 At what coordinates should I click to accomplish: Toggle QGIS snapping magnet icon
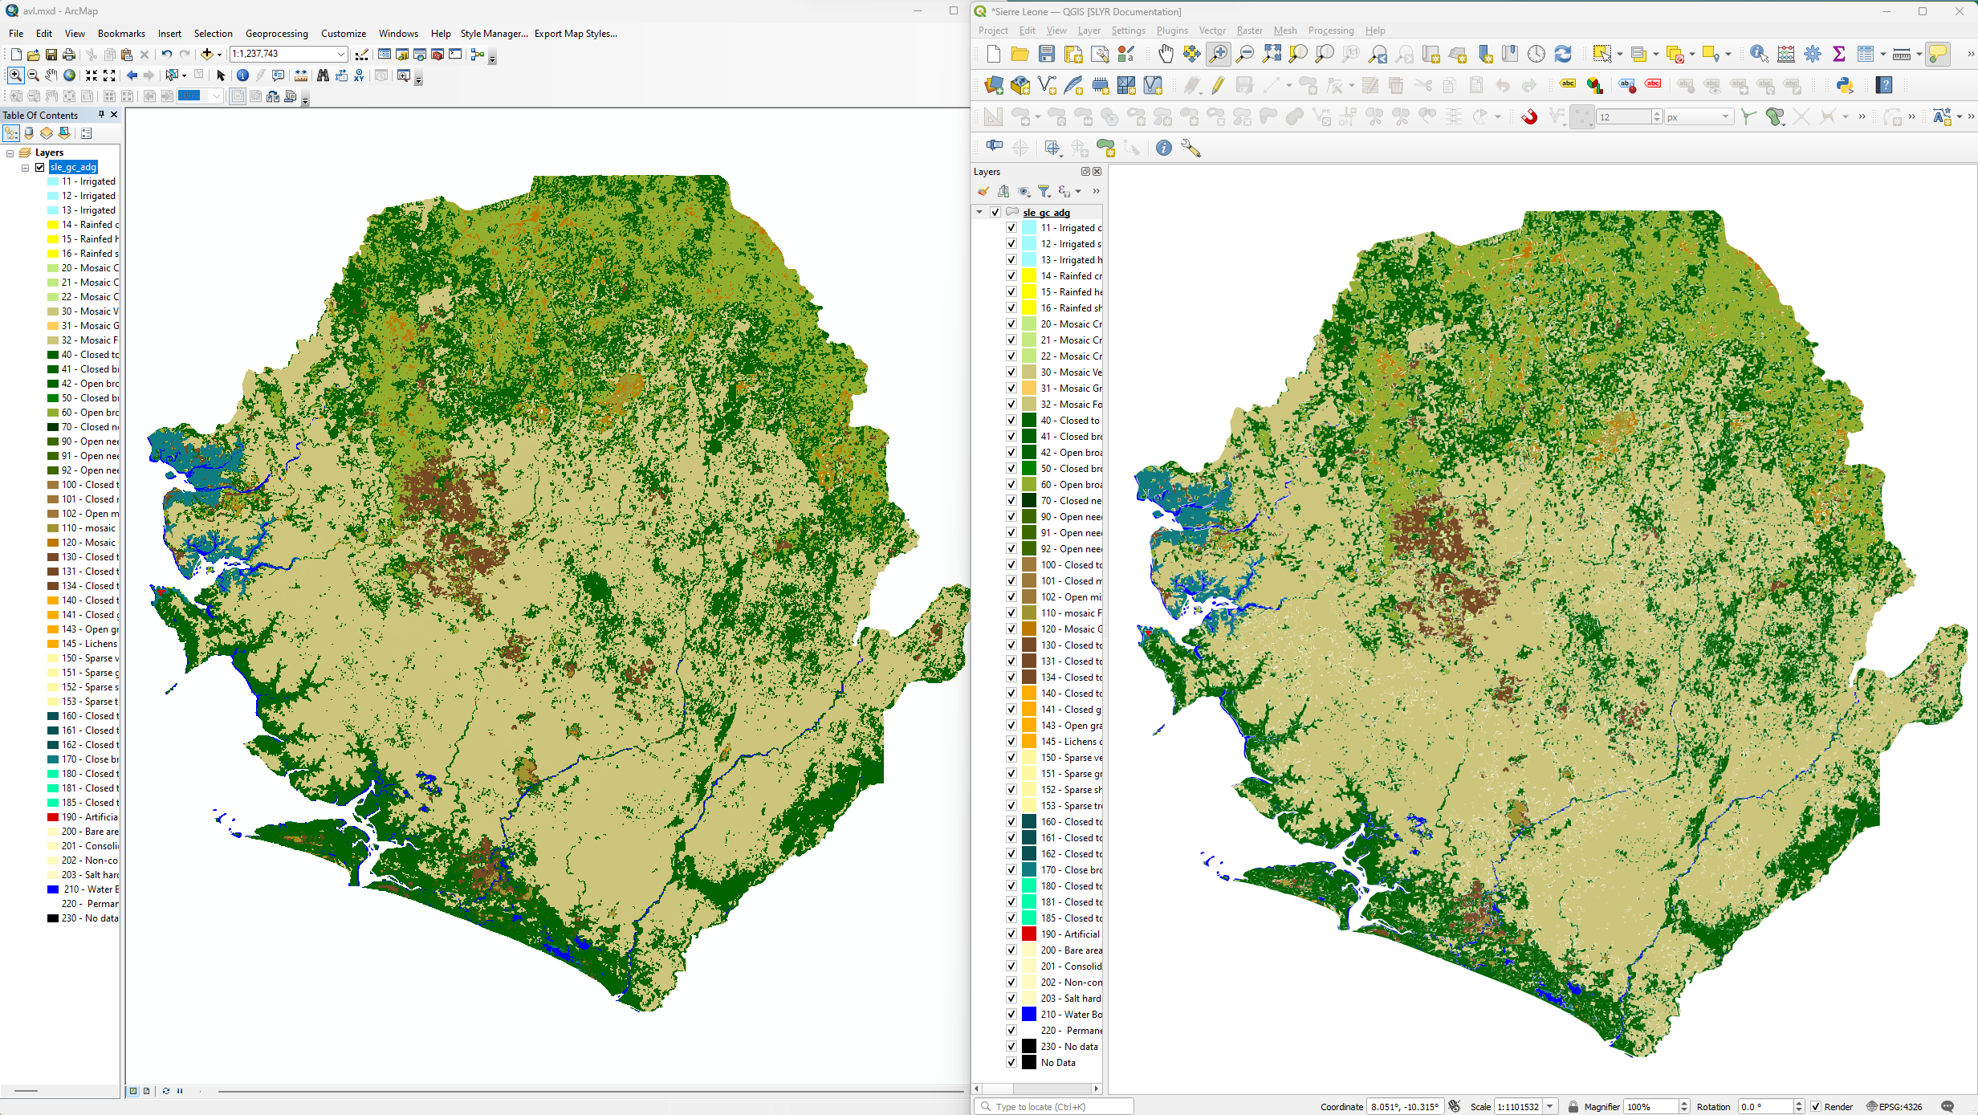pyautogui.click(x=1530, y=116)
